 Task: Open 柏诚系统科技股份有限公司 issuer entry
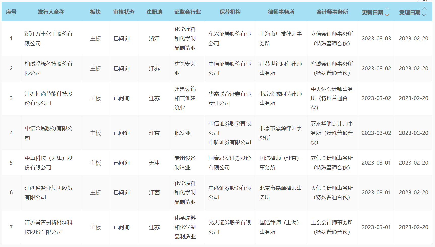point(48,68)
